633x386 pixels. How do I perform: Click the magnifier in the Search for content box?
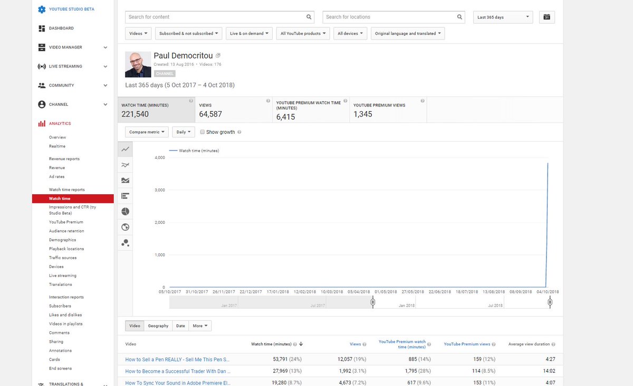[309, 17]
